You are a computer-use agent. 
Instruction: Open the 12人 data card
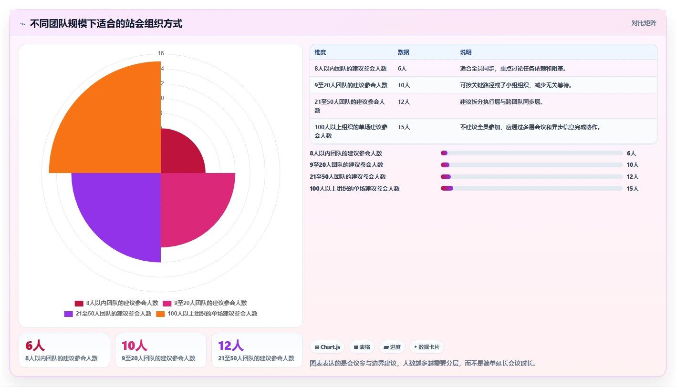pyautogui.click(x=257, y=350)
